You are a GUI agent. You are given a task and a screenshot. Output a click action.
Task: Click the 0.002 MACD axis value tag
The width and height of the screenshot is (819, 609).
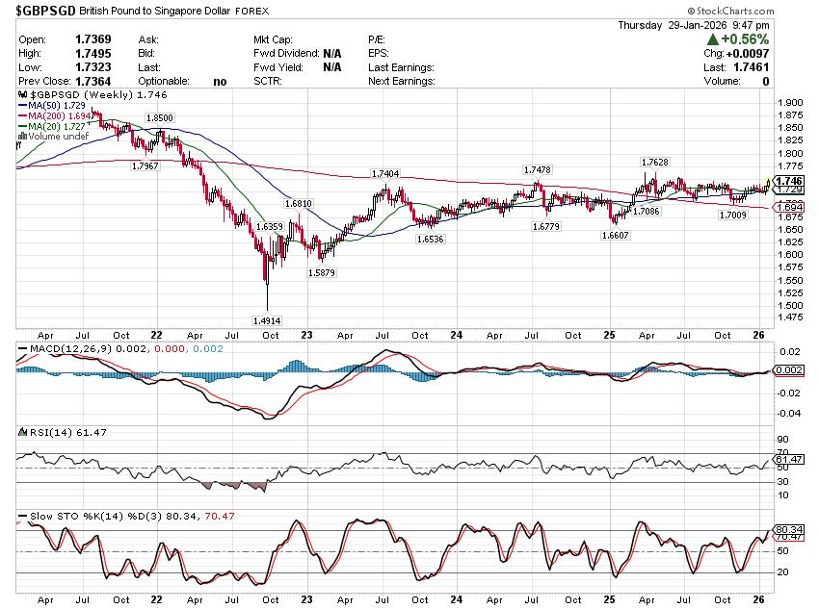click(789, 370)
